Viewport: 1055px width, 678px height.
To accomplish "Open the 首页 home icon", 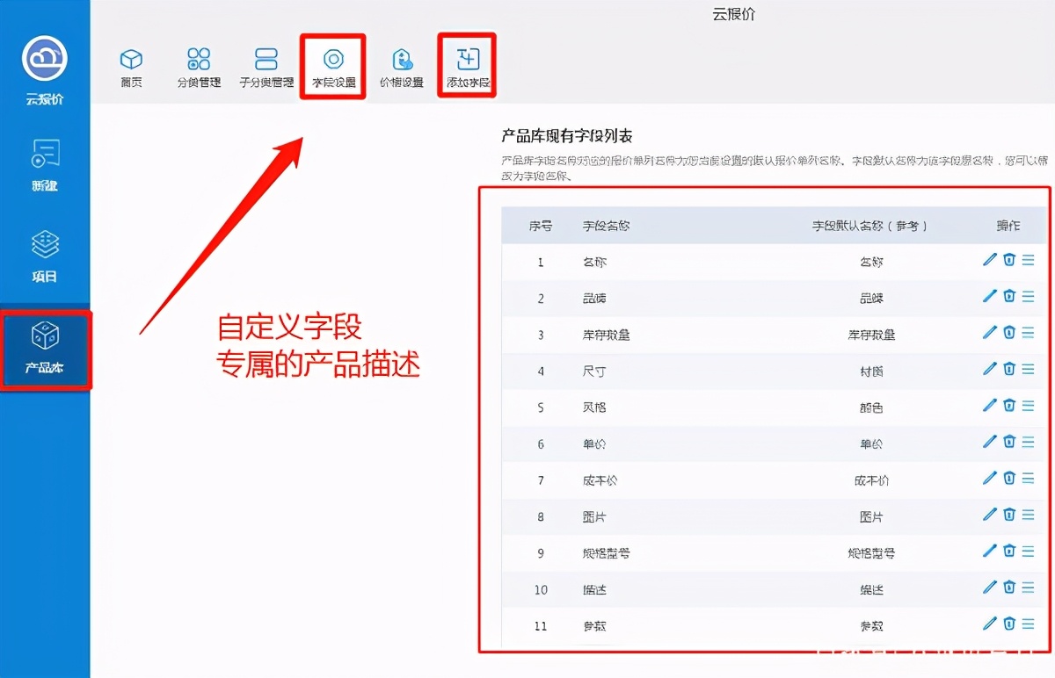I will pos(130,66).
